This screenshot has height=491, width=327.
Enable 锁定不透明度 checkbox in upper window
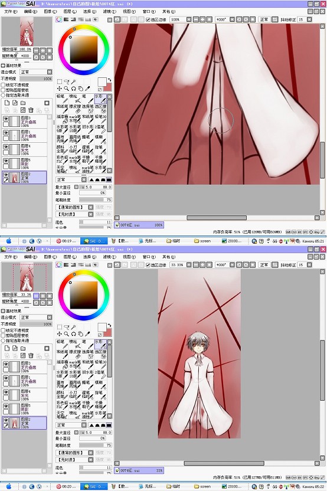click(x=4, y=85)
